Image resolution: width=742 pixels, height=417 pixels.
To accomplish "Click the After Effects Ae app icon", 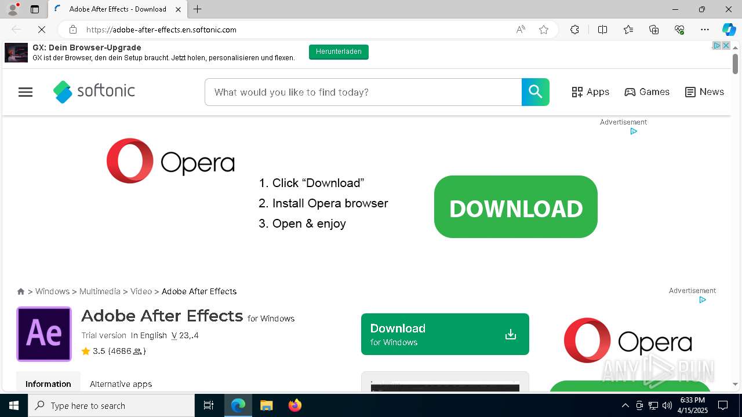I will click(x=44, y=334).
